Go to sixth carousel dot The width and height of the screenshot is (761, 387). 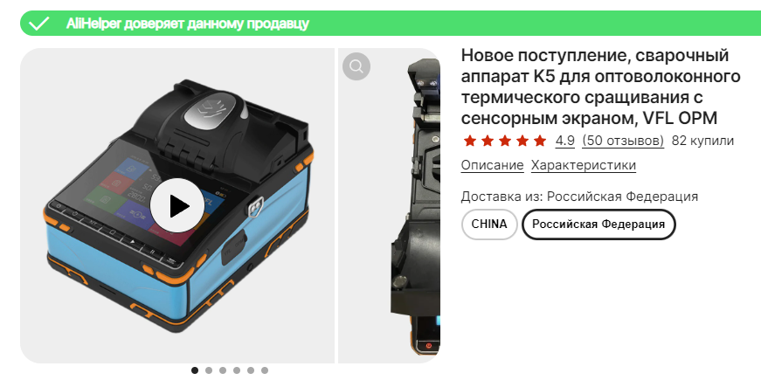(265, 370)
